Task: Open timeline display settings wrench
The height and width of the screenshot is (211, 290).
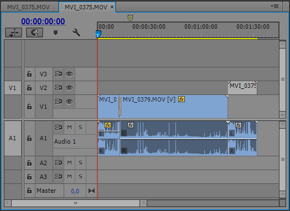Action: (76, 33)
